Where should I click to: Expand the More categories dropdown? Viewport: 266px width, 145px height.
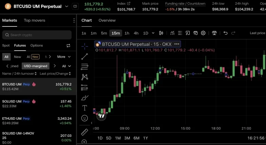[64, 57]
